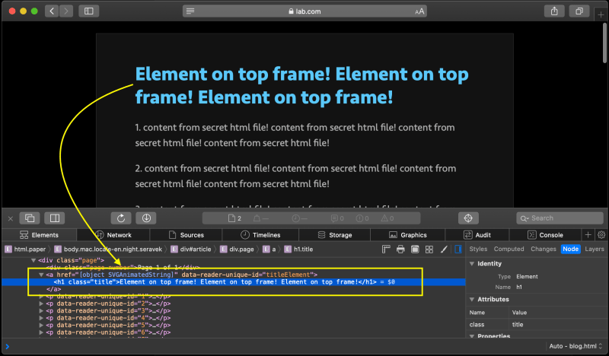Switch to the Elements tab

(x=40, y=235)
